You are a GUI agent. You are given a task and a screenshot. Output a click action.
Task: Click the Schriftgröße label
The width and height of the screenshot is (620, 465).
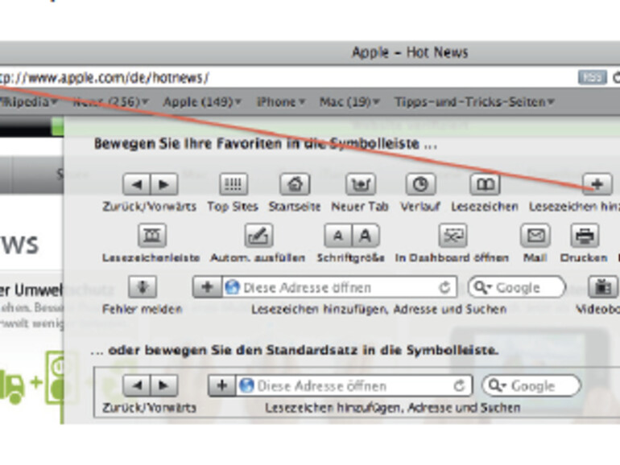point(351,257)
